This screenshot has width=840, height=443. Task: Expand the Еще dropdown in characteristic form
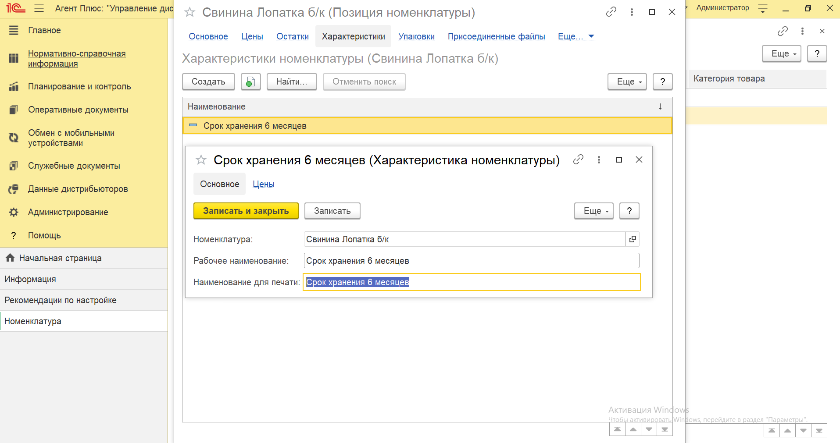tap(593, 211)
